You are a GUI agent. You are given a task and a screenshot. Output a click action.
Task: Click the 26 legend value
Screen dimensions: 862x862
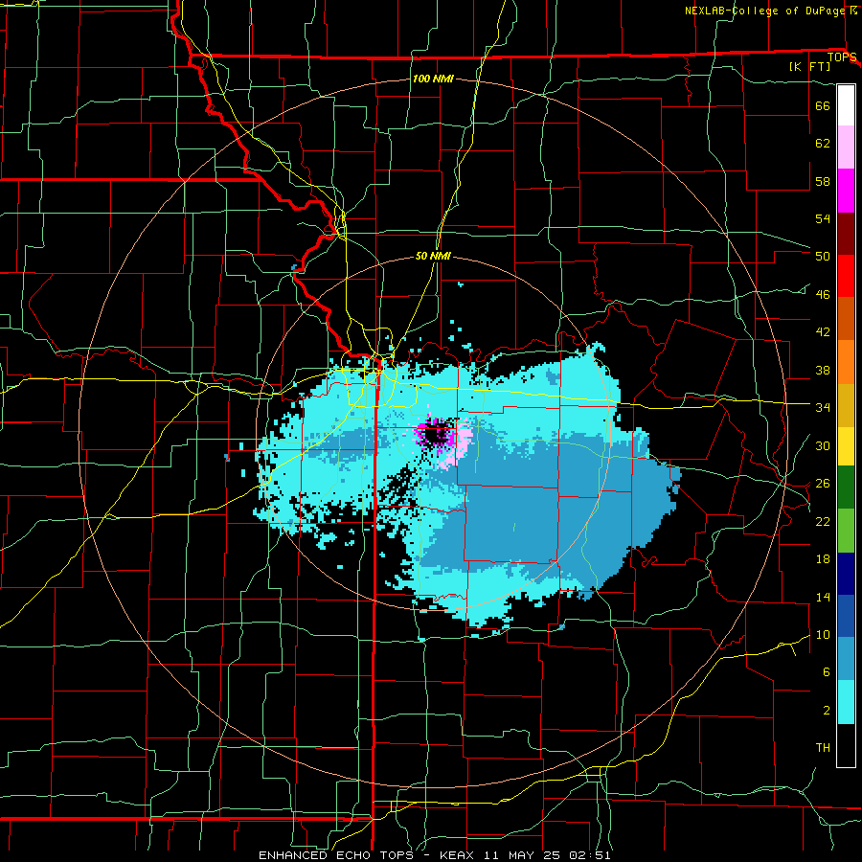click(823, 484)
